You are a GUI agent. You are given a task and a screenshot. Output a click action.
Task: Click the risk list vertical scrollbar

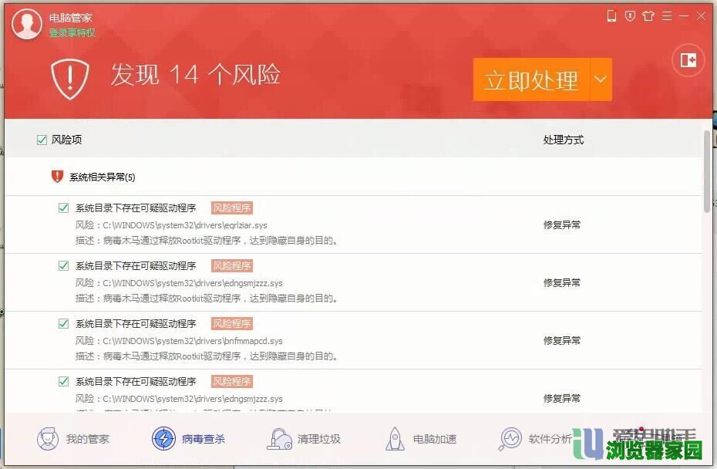tap(707, 171)
